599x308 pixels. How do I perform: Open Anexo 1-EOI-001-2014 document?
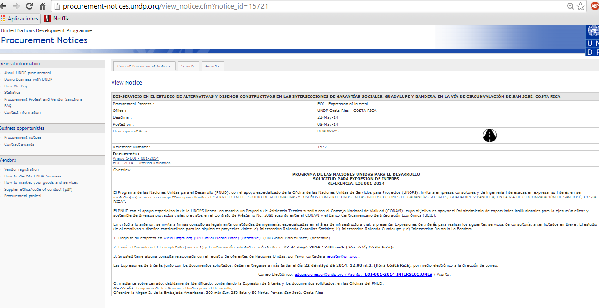[135, 158]
